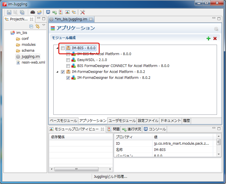Click the Save All toolbar icon

[x=22, y=12]
